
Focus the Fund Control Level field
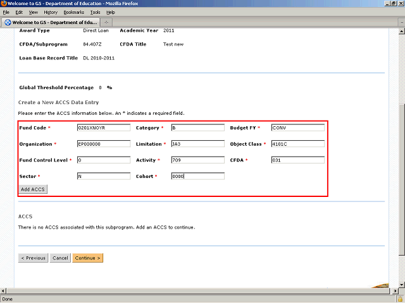[x=103, y=160]
